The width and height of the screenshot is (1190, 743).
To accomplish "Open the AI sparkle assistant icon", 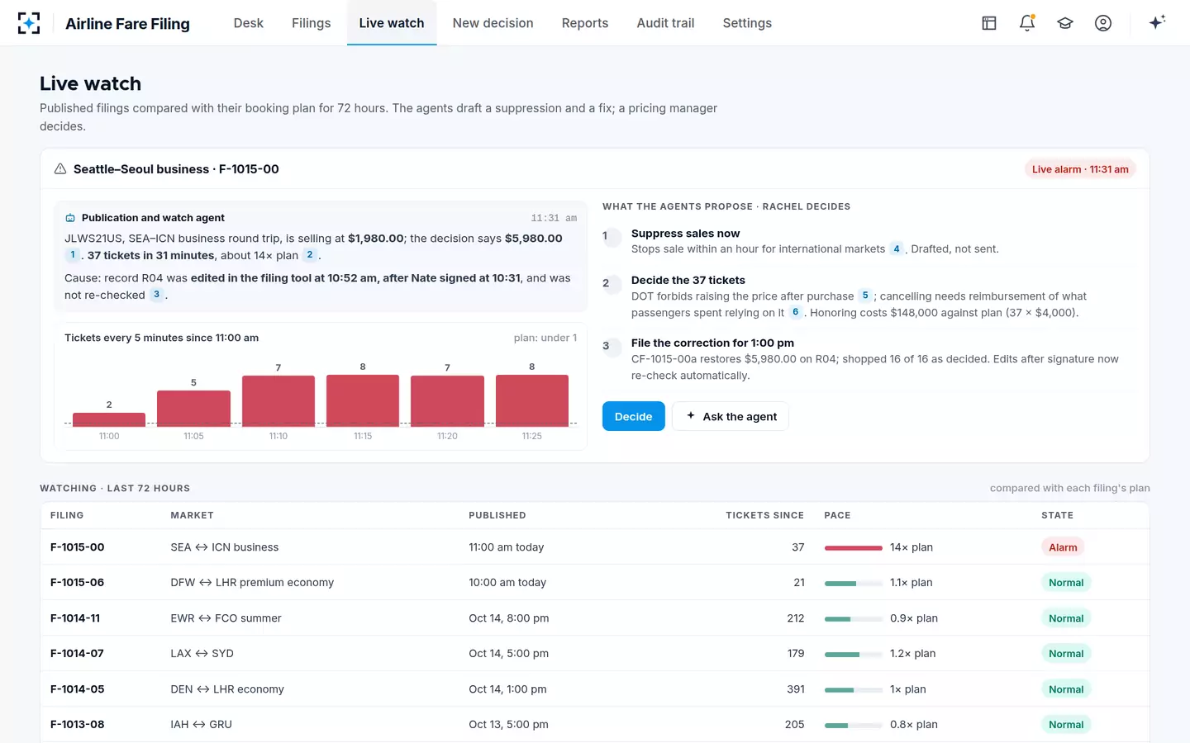I will pyautogui.click(x=1157, y=22).
